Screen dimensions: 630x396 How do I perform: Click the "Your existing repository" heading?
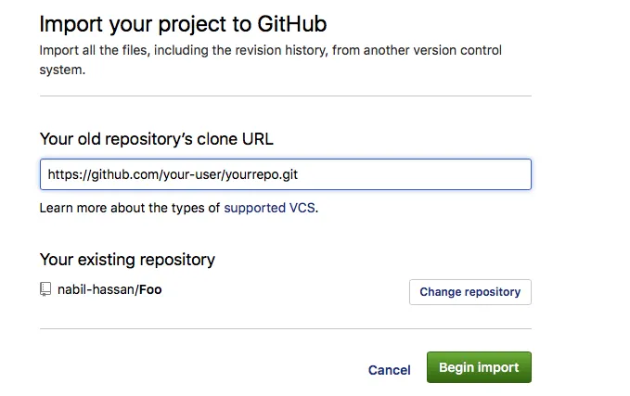click(x=127, y=260)
